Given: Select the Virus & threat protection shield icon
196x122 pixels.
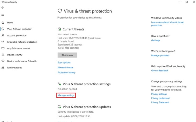Looking at the screenshot, I should pyautogui.click(x=3, y=29).
